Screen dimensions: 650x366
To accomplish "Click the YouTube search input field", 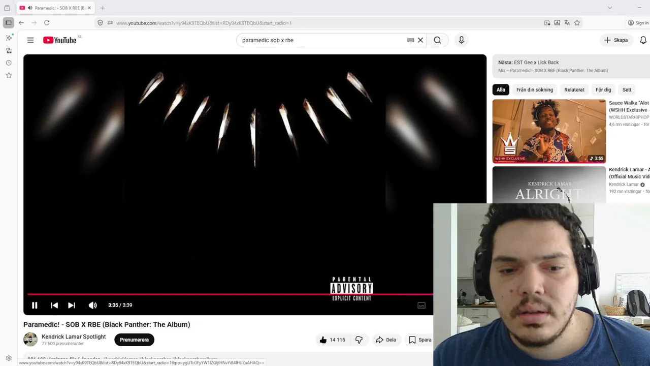I will (322, 40).
